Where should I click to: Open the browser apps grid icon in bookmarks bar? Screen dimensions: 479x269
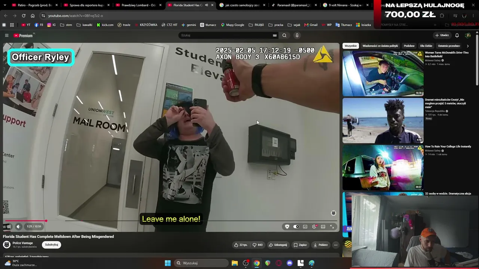[x=12, y=25]
